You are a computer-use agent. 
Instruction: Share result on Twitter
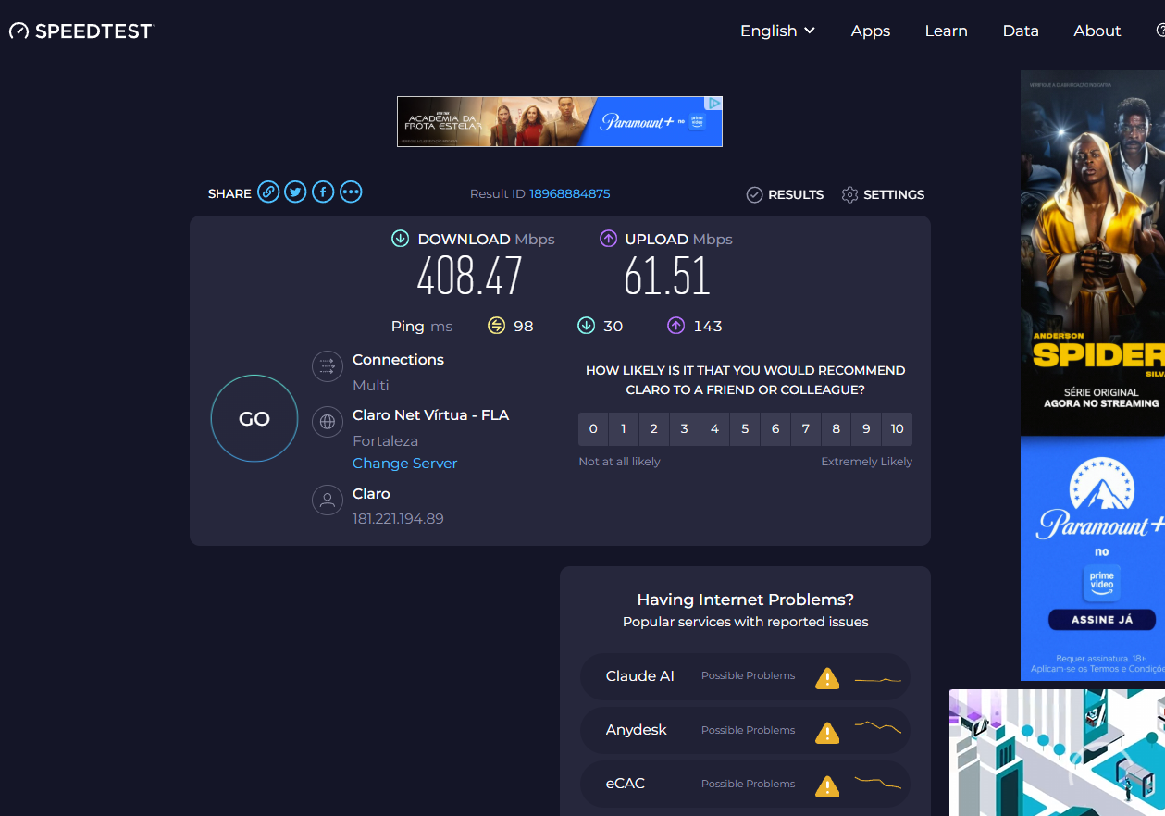tap(295, 192)
